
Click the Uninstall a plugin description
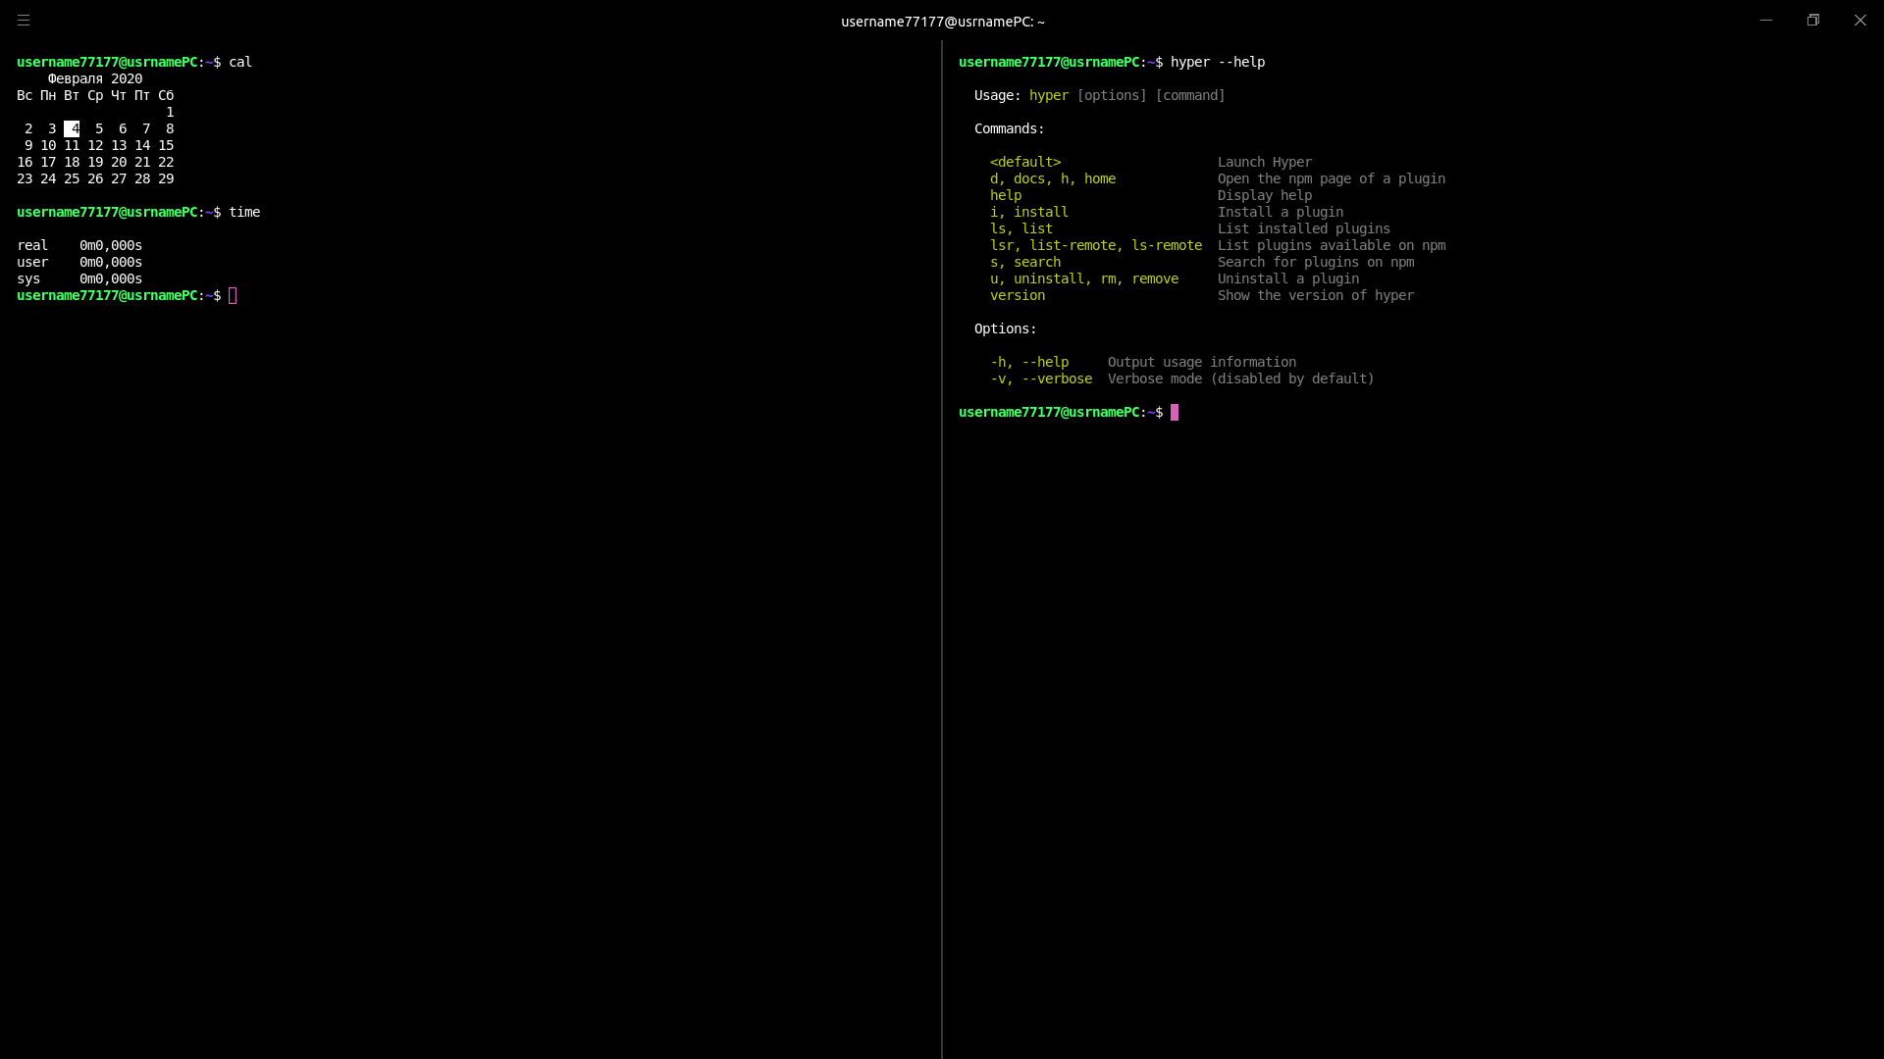(1288, 278)
